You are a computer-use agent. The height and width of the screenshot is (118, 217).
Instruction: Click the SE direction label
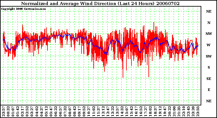tap(209, 79)
